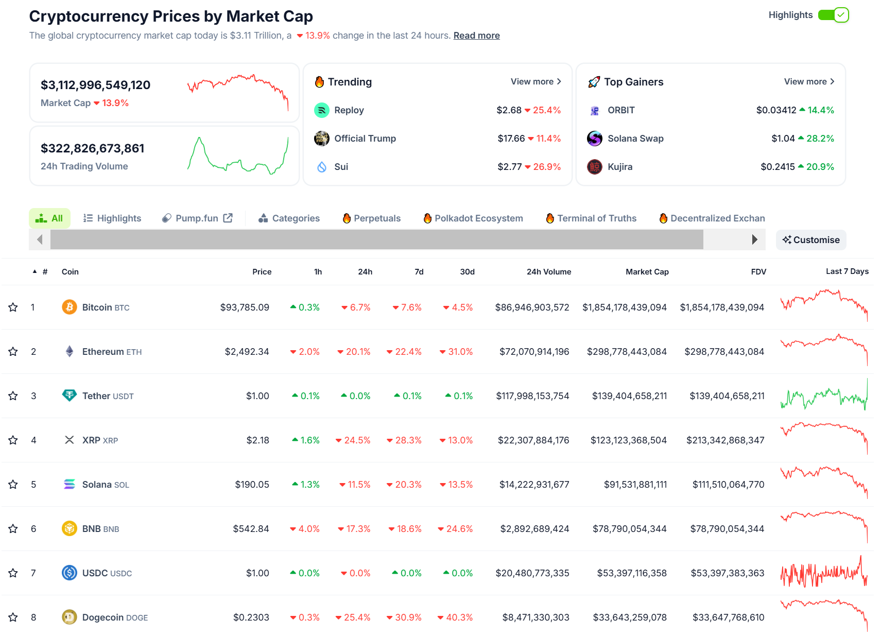Sort table by Price column header
Screen dimensions: 881x636
(x=262, y=271)
